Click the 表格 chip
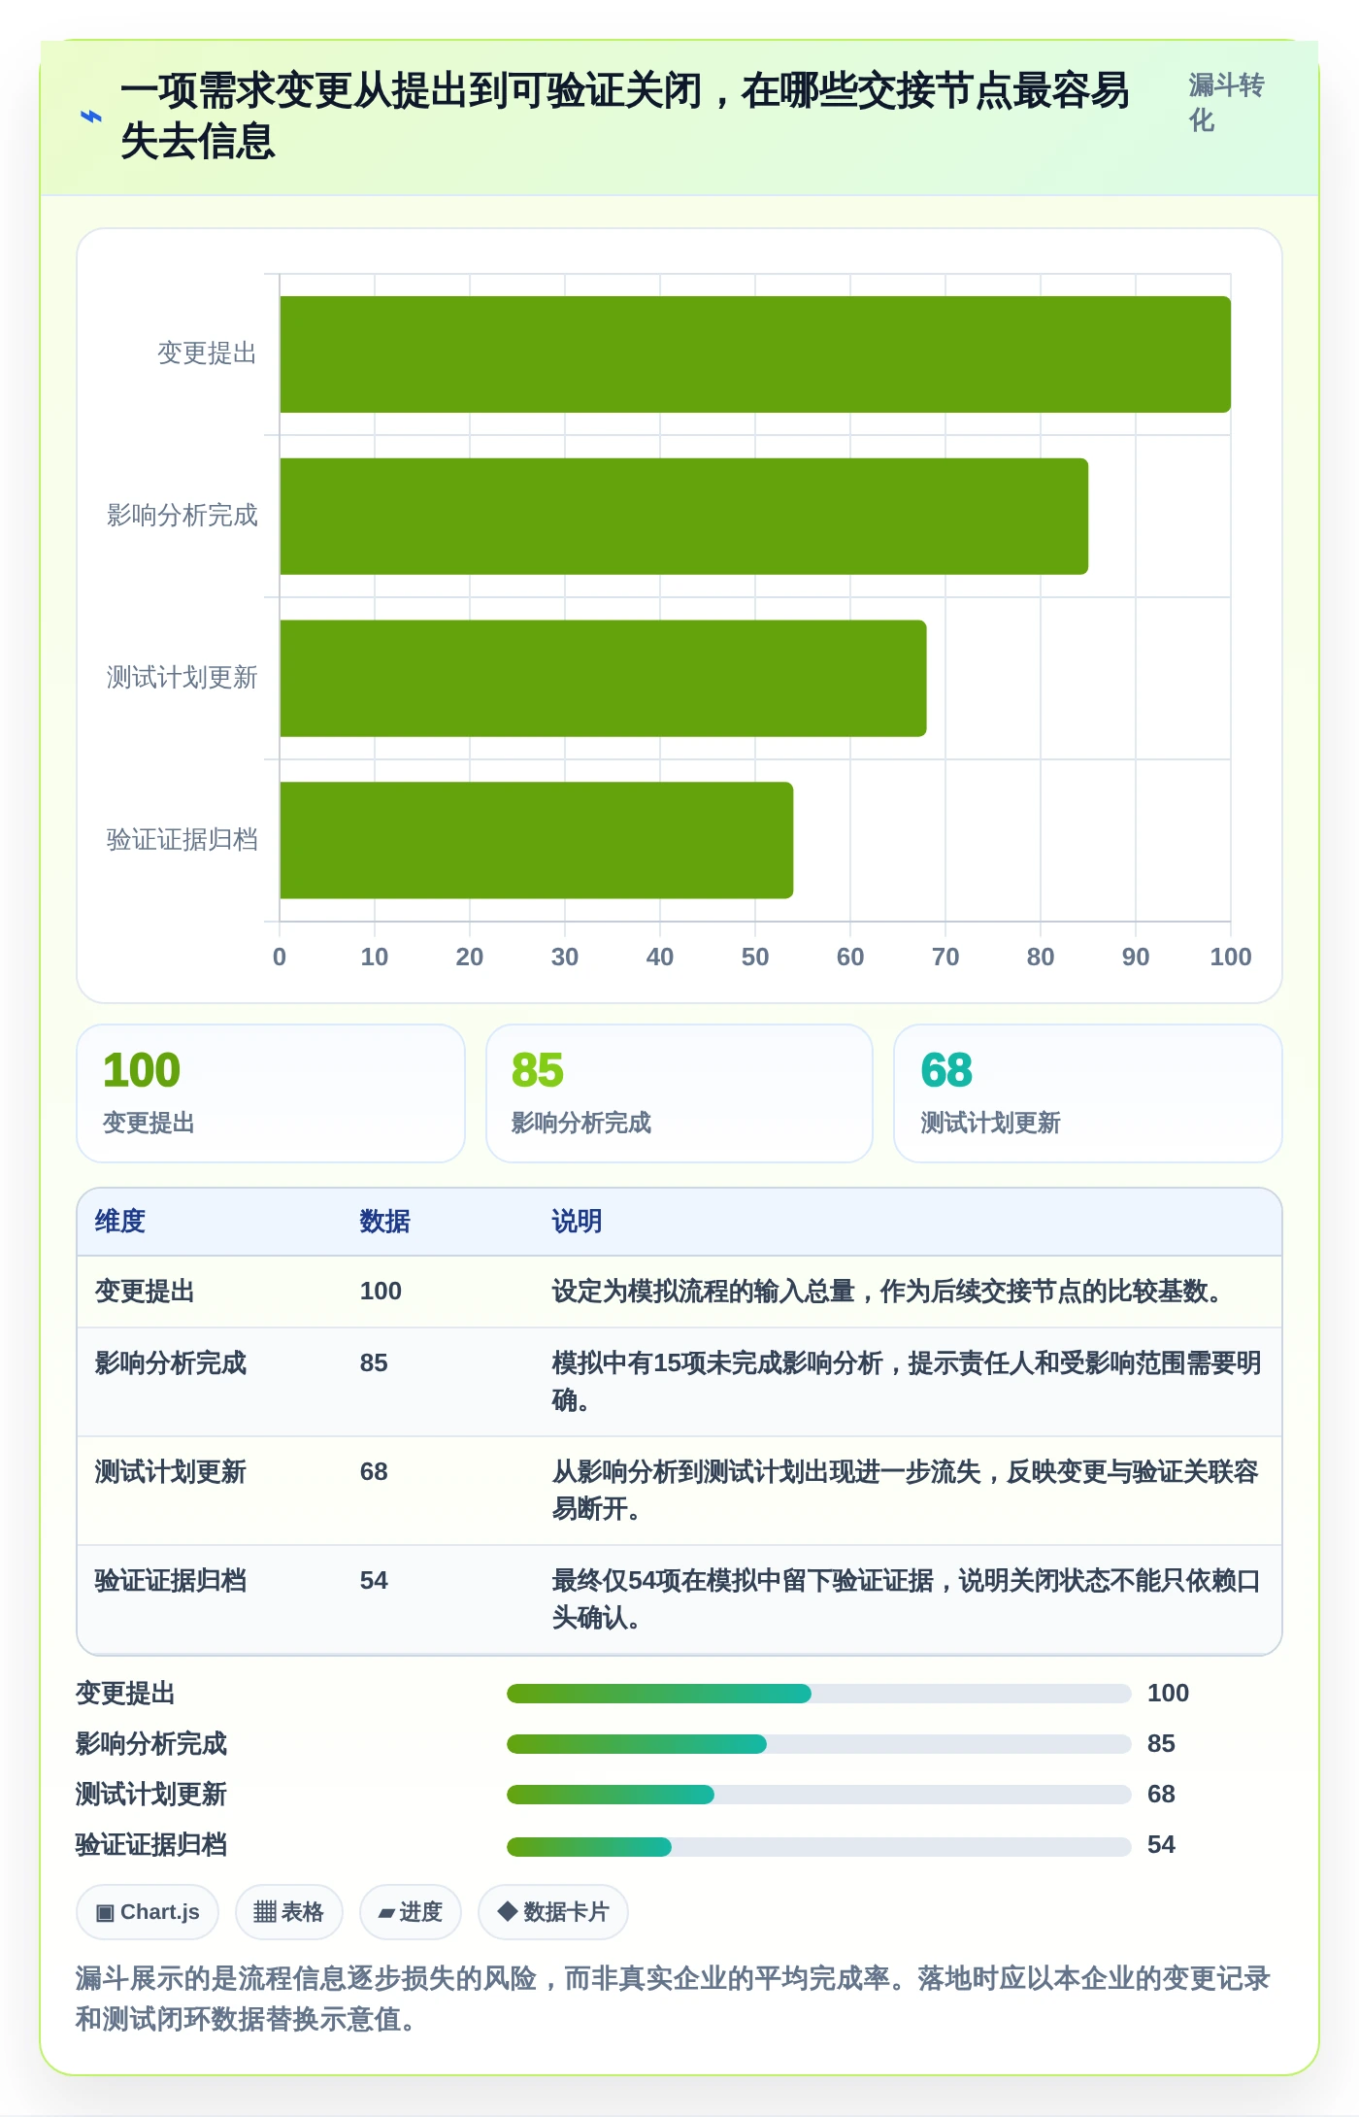This screenshot has height=2117, width=1359. (x=288, y=1912)
